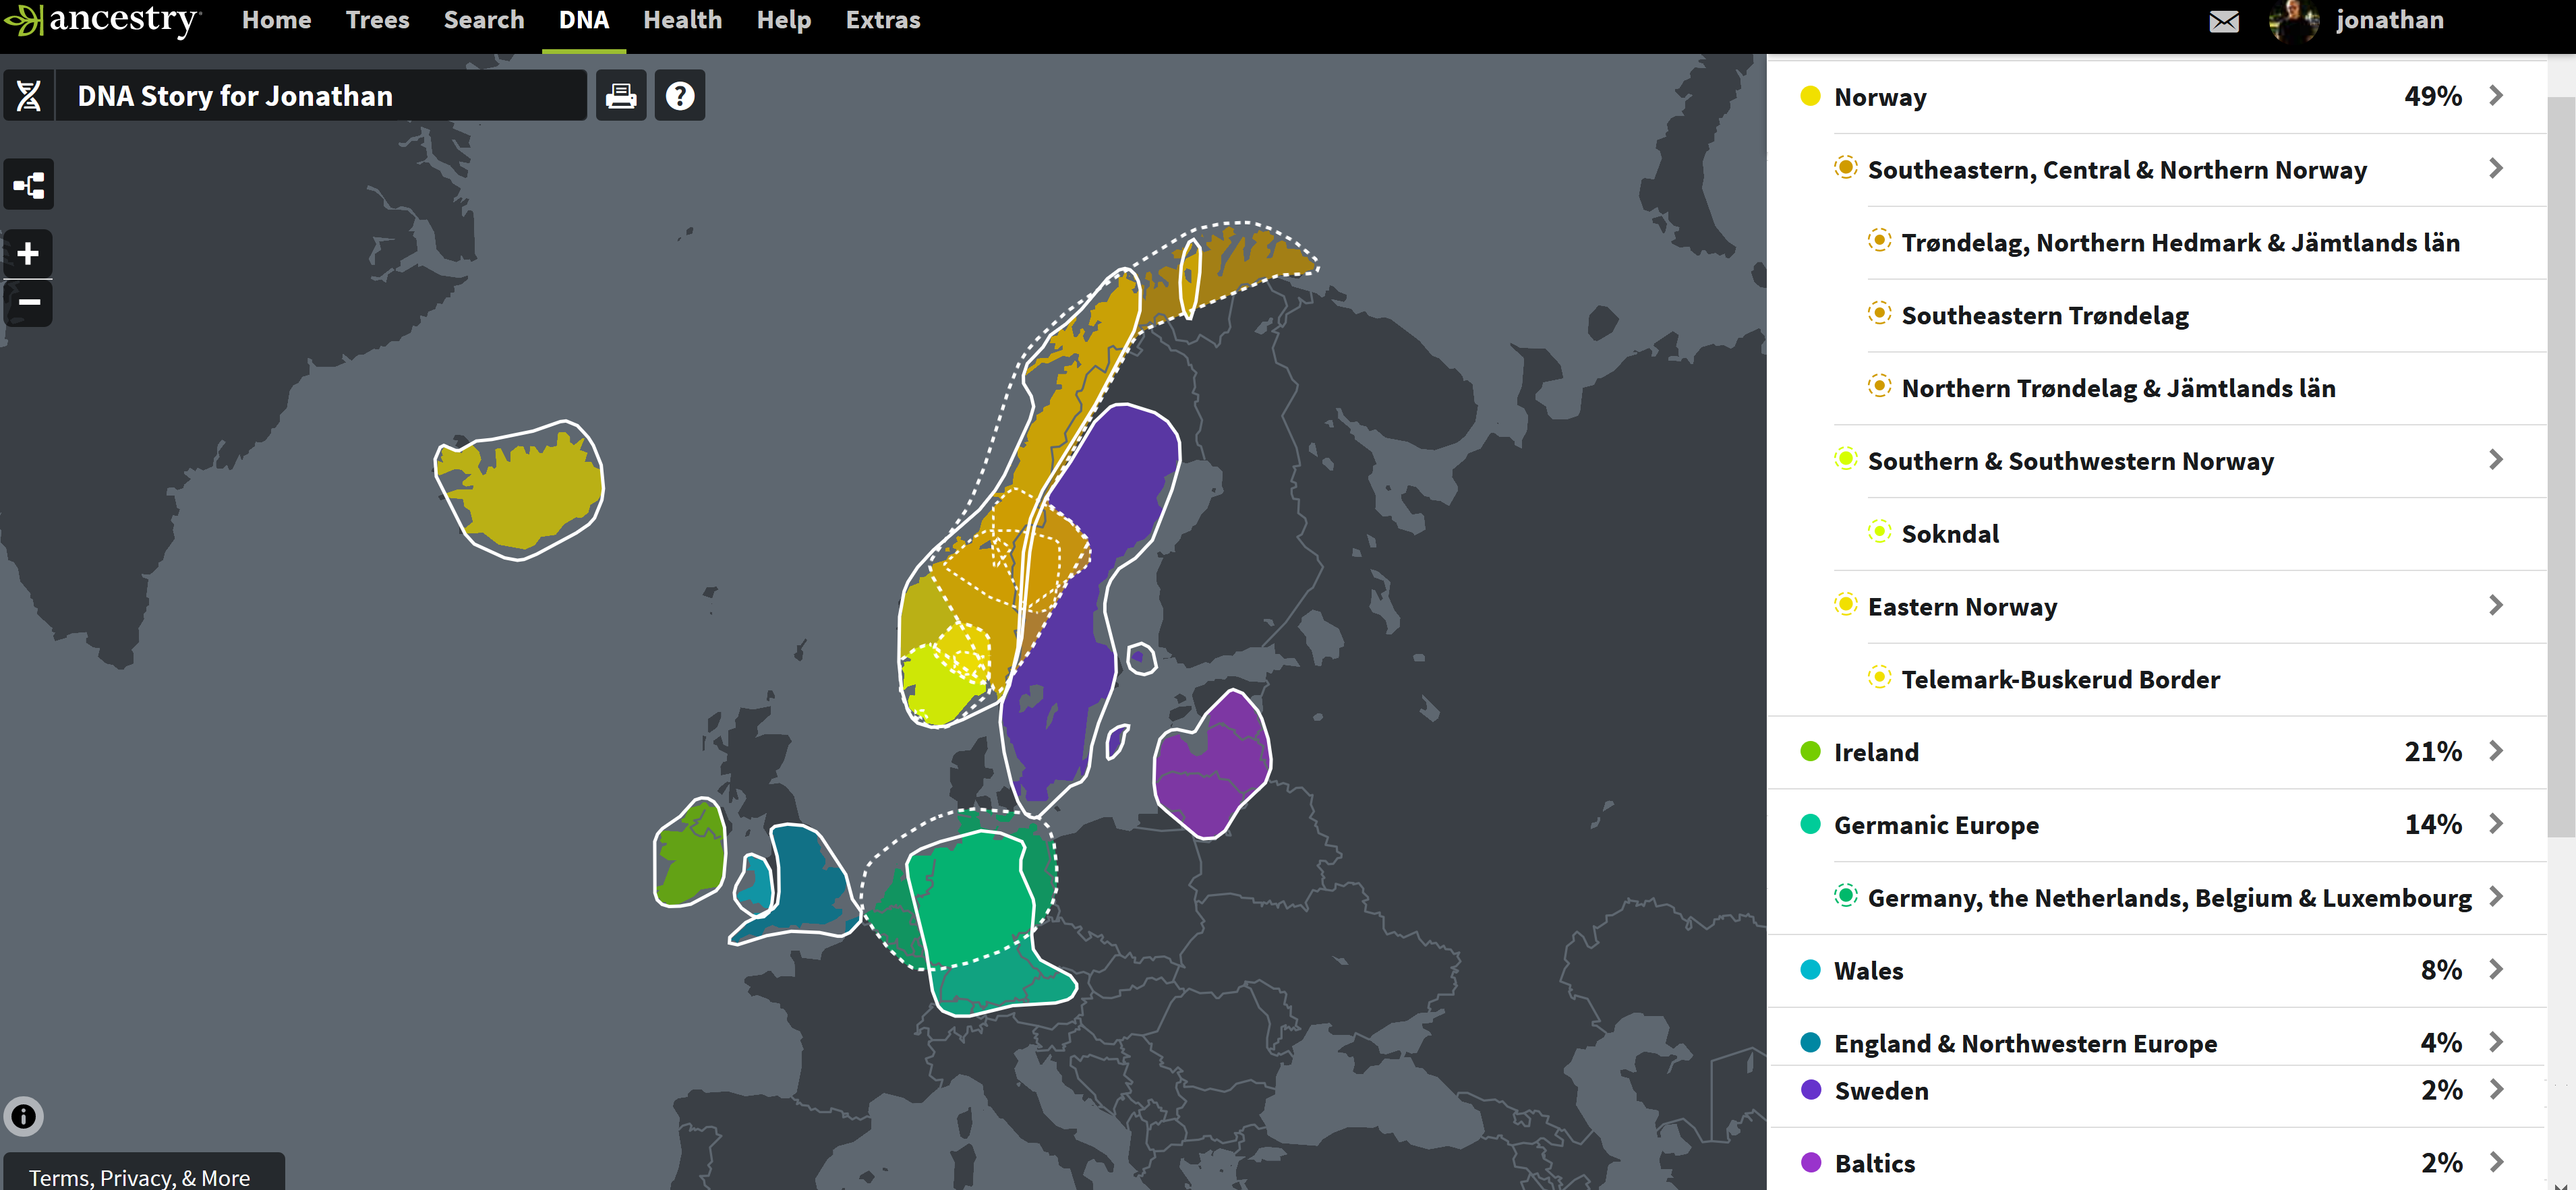Open the Health menu
The width and height of the screenshot is (2576, 1190).
[x=682, y=20]
